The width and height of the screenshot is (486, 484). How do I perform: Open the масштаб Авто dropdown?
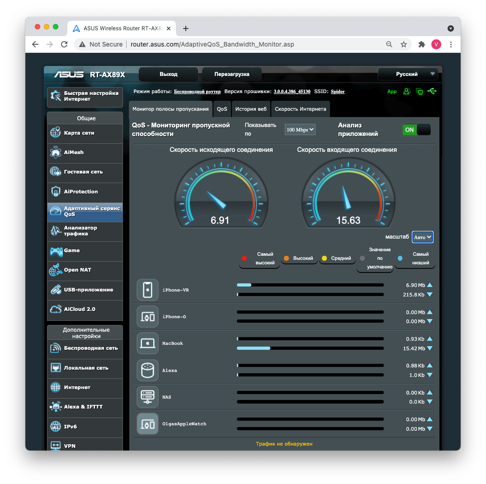(422, 237)
